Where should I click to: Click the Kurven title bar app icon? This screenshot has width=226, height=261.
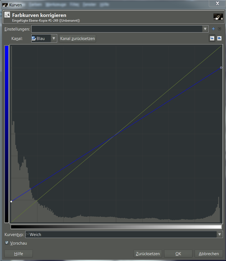[x=5, y=5]
